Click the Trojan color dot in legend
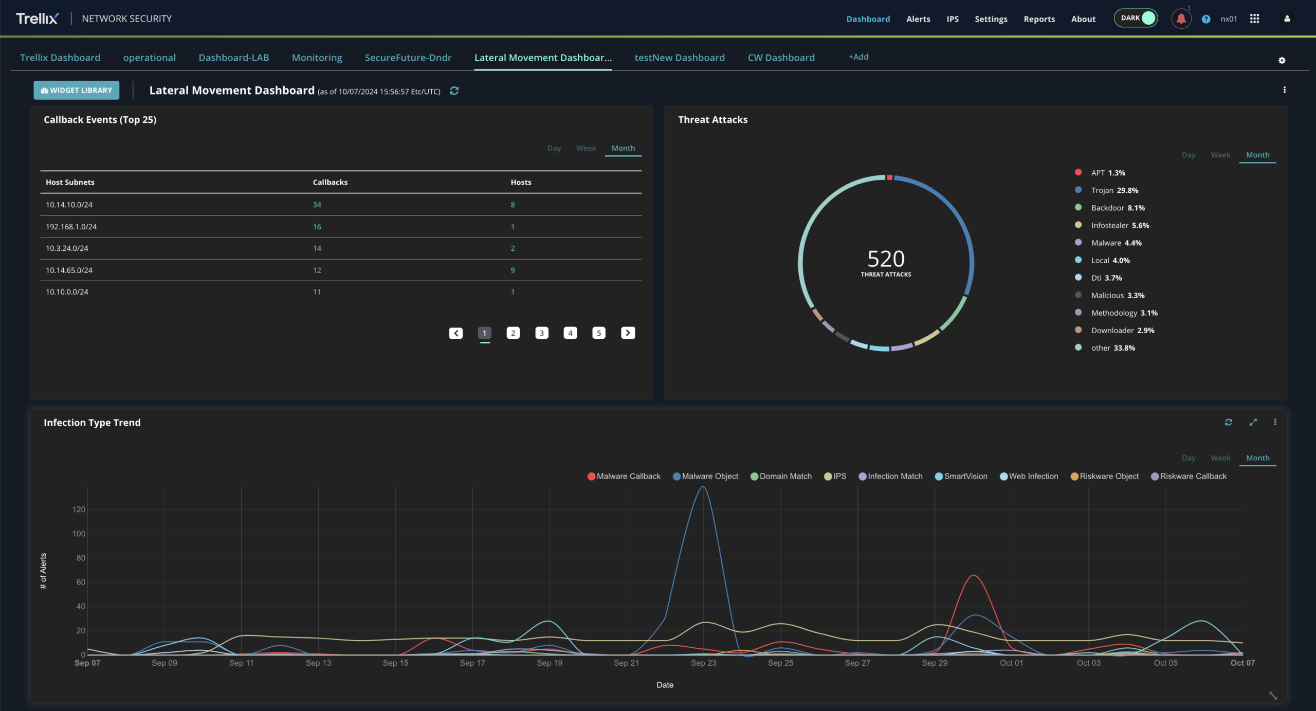This screenshot has width=1316, height=711. [1078, 190]
